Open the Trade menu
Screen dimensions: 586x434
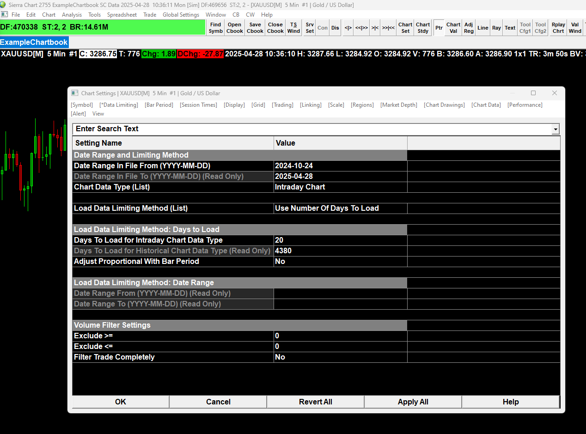[150, 15]
